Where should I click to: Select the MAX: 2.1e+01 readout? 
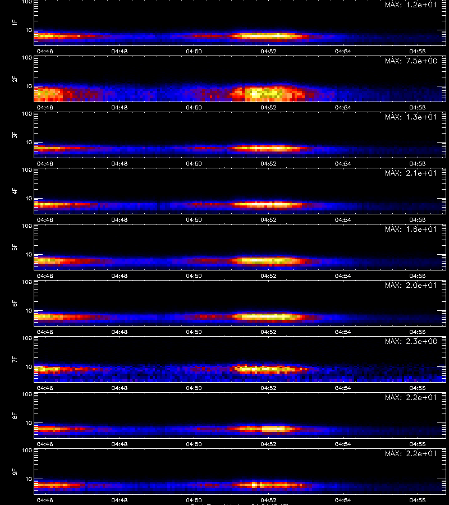click(x=411, y=173)
